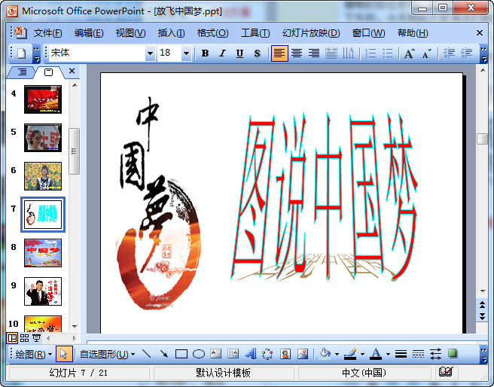Select slide 4 thumbnail
This screenshot has height=387, width=494.
43,99
